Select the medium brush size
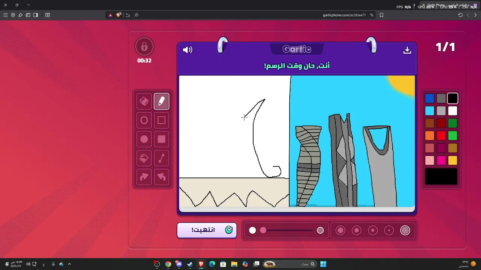The height and width of the screenshot is (270, 481). (x=373, y=230)
